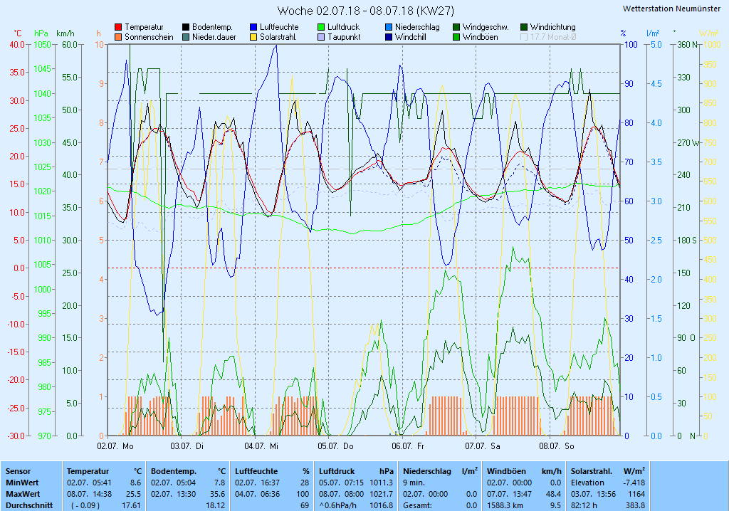Click the 05.07. Do date label
Viewport: 729px width, 511px height.
(336, 446)
